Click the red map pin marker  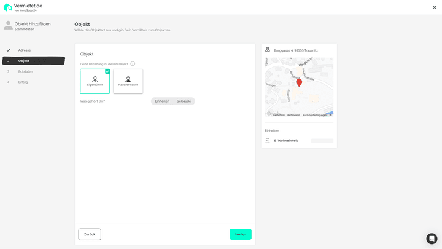(x=299, y=82)
